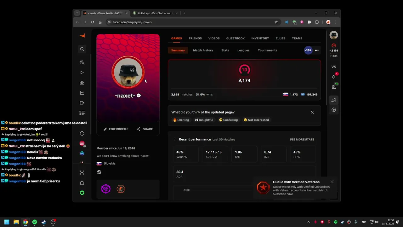Click the list feed icon in the sidebar

pyautogui.click(x=82, y=113)
